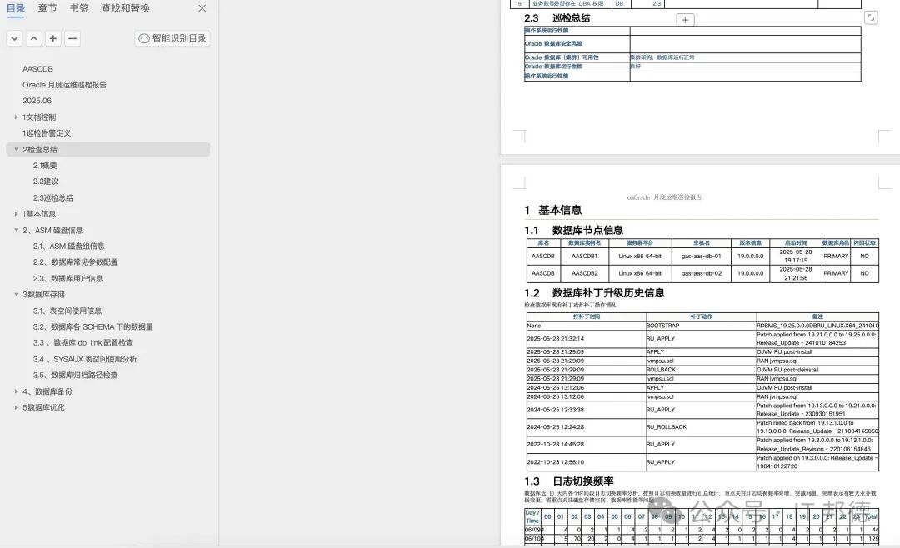900x548 pixels.
Task: Expand the 1基本信息 outline entry
Action: (x=16, y=213)
